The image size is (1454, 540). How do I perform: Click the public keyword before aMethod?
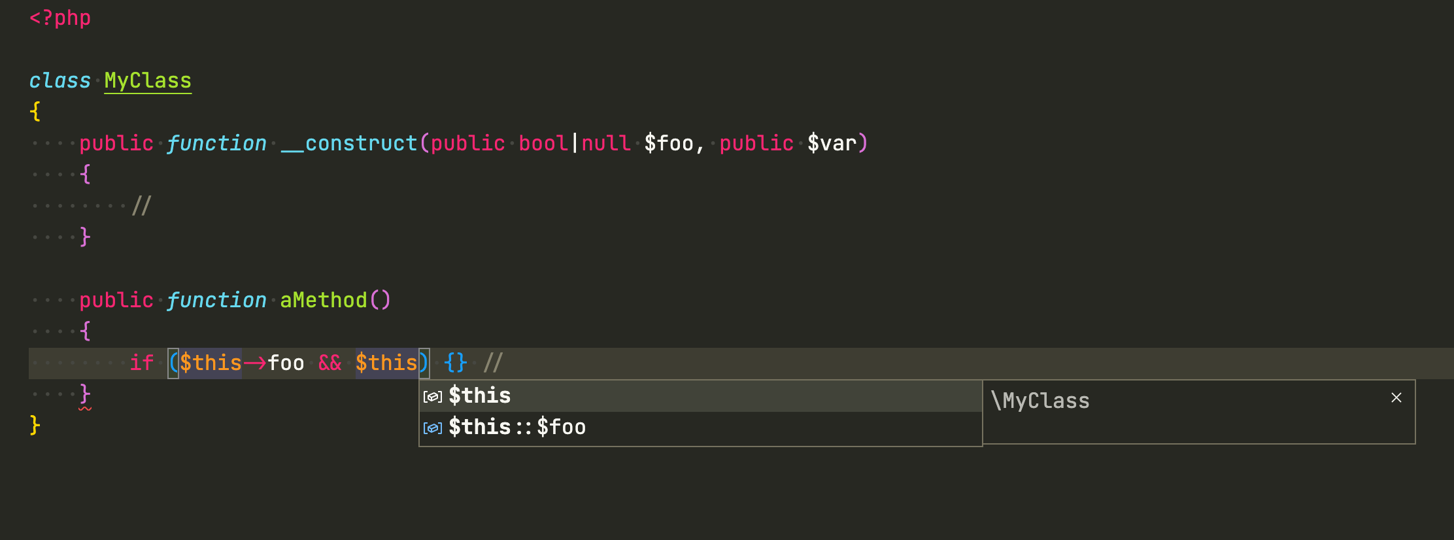pyautogui.click(x=116, y=299)
